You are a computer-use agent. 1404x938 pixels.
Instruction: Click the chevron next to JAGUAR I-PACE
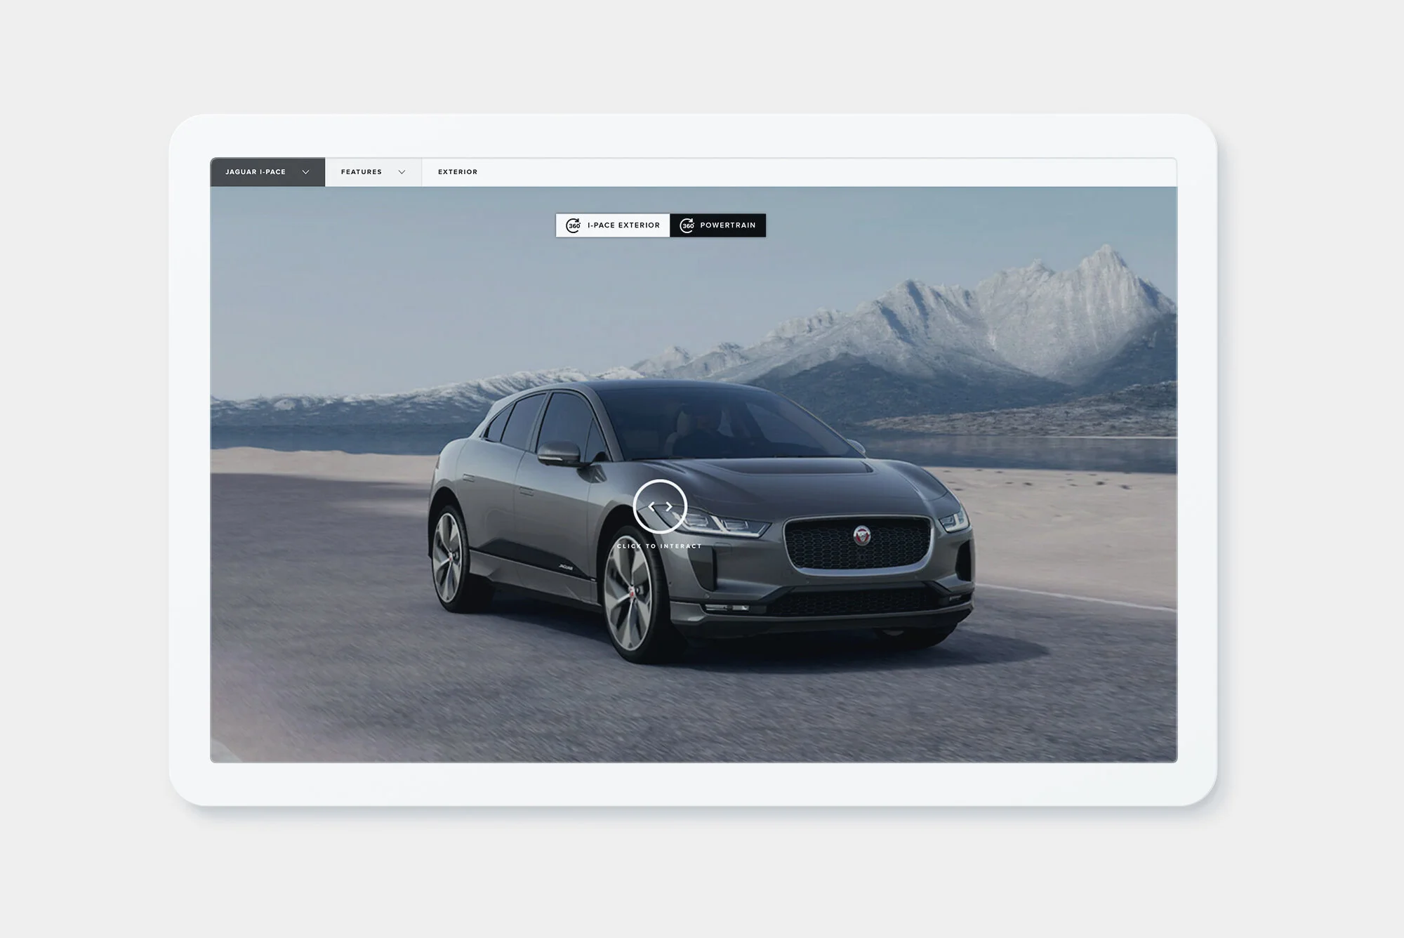305,171
